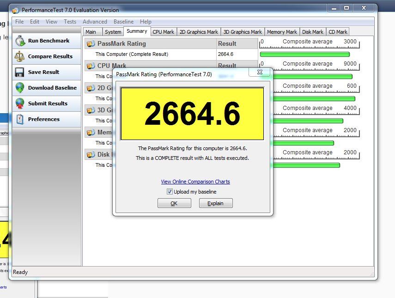The image size is (395, 298).
Task: Click the PassMark Rating green result bar
Action: (x=305, y=55)
